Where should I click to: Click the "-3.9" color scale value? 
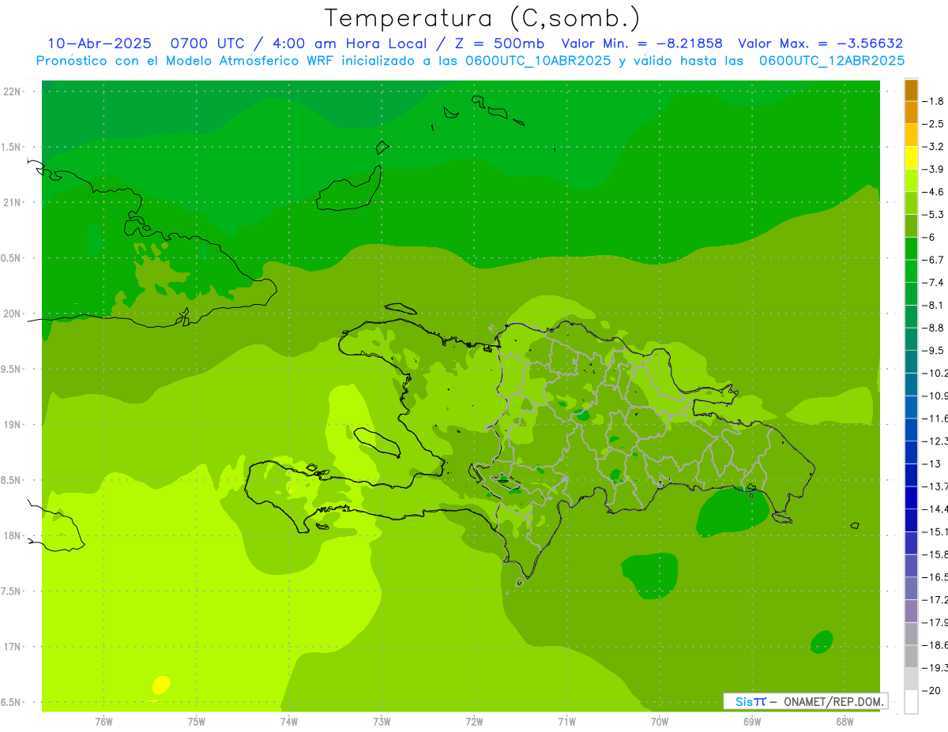coord(933,169)
